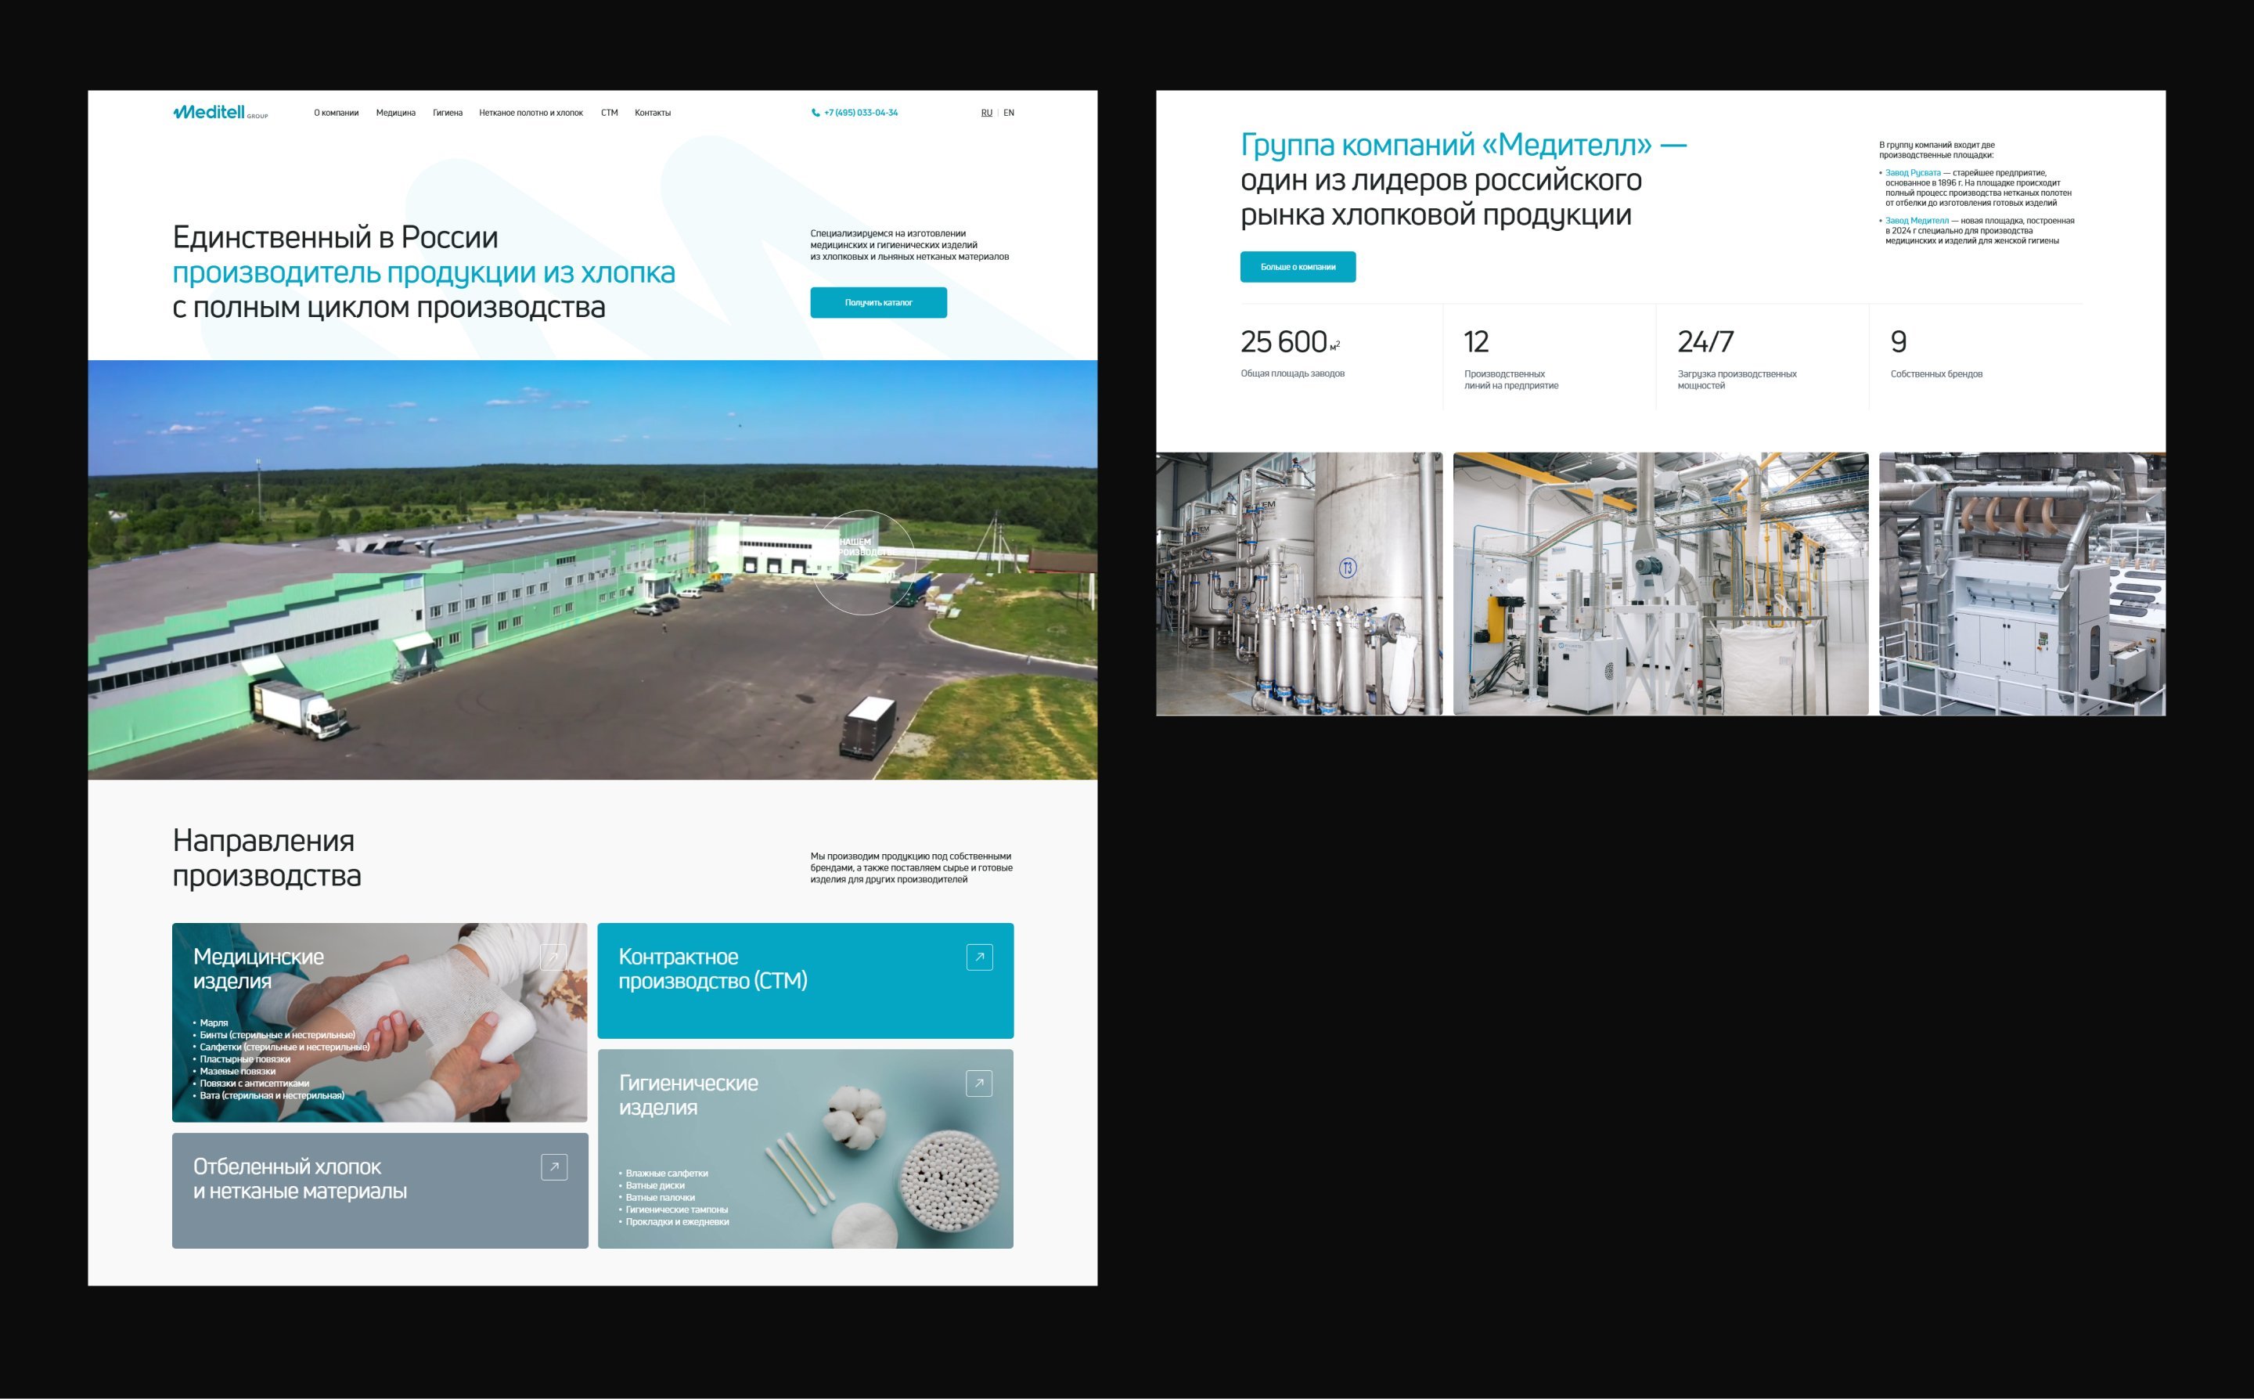The width and height of the screenshot is (2254, 1399).
Task: Open arrow icon on Медицинские изделия card
Action: pyautogui.click(x=554, y=957)
